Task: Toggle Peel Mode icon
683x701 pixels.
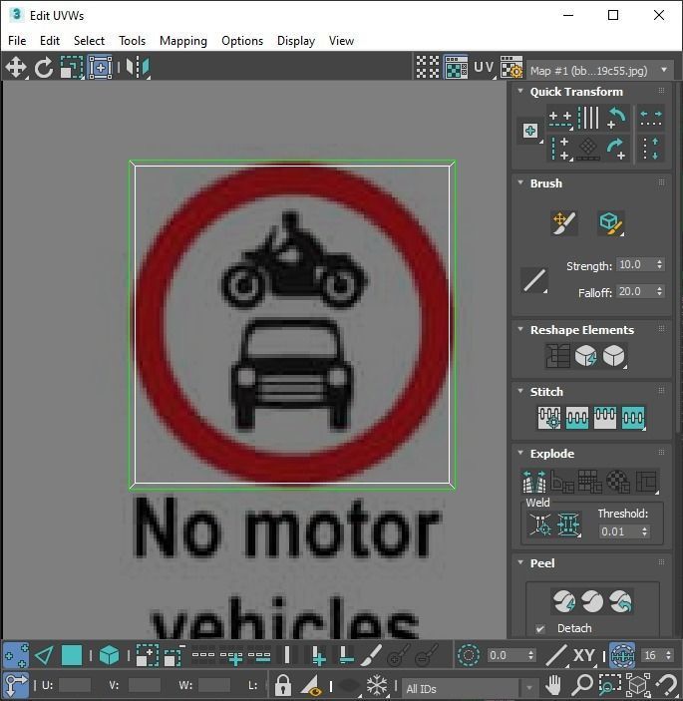Action: point(592,601)
